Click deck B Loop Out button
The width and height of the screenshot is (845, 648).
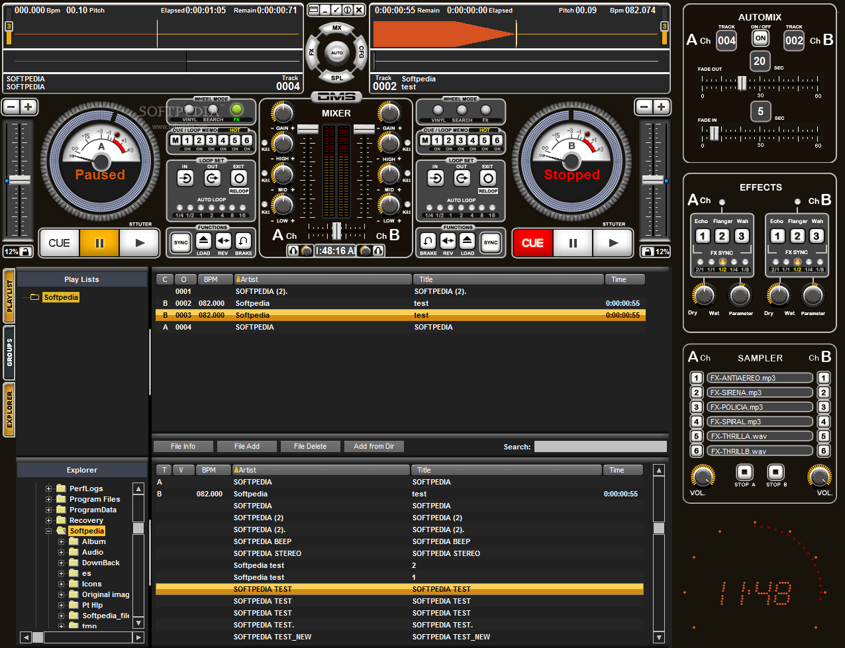click(x=462, y=178)
